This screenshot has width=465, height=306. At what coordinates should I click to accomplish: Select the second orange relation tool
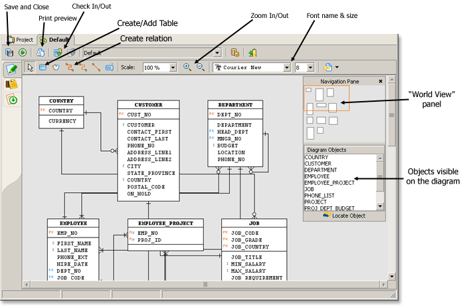(83, 67)
